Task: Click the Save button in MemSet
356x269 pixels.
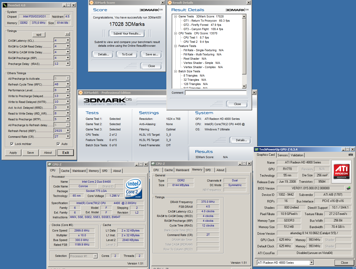Action: click(30, 153)
